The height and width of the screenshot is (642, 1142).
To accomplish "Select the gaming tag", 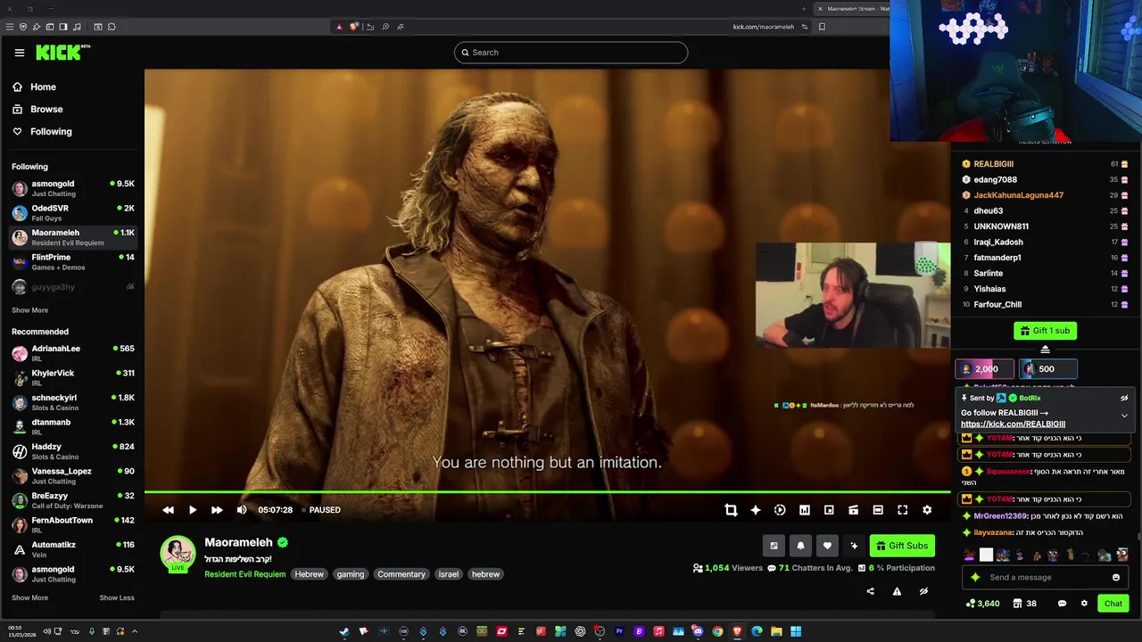I will coord(351,574).
